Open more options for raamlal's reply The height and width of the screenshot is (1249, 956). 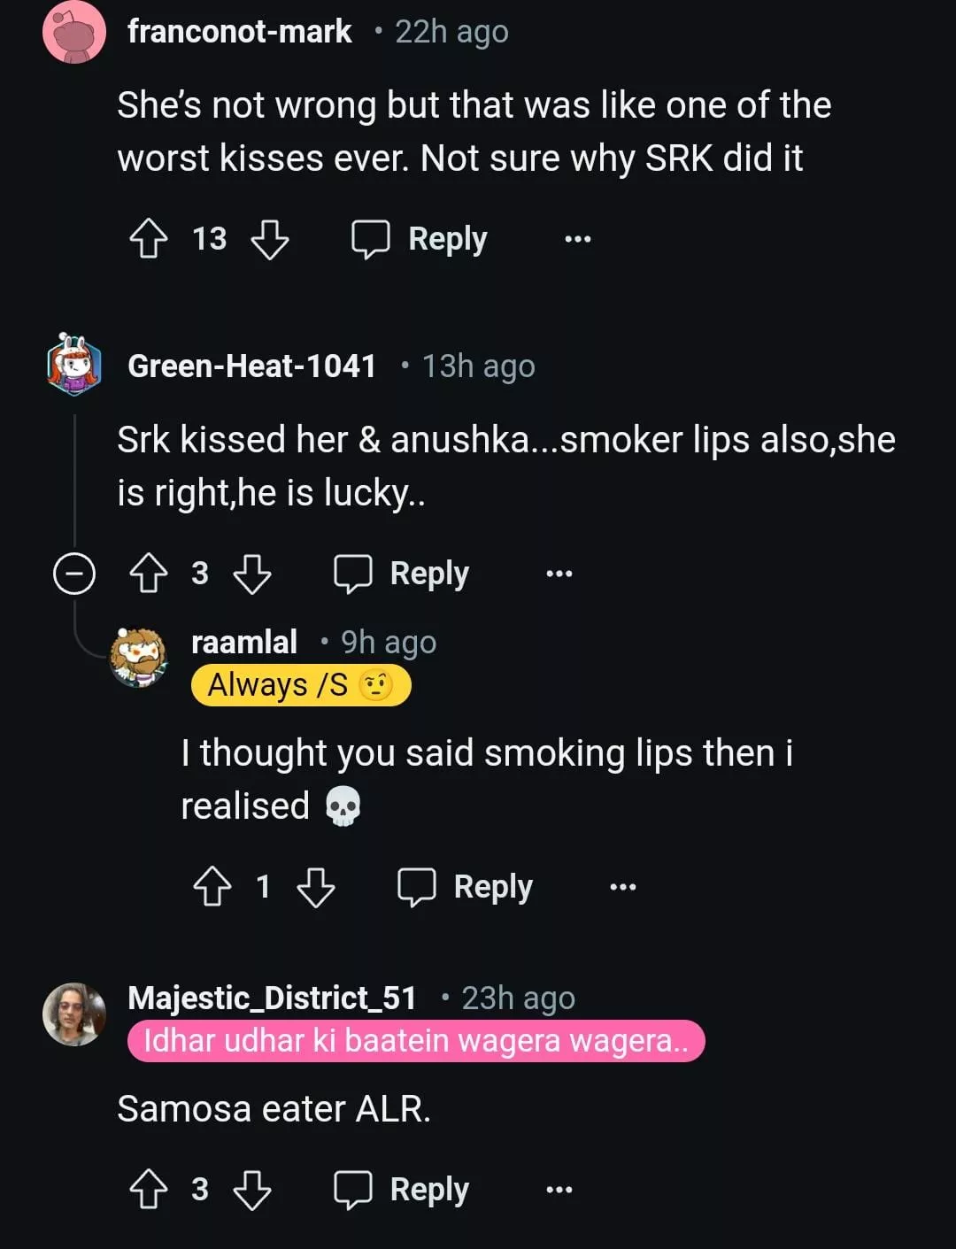coord(622,887)
